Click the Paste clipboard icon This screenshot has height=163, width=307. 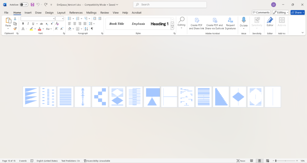pos(8,20)
